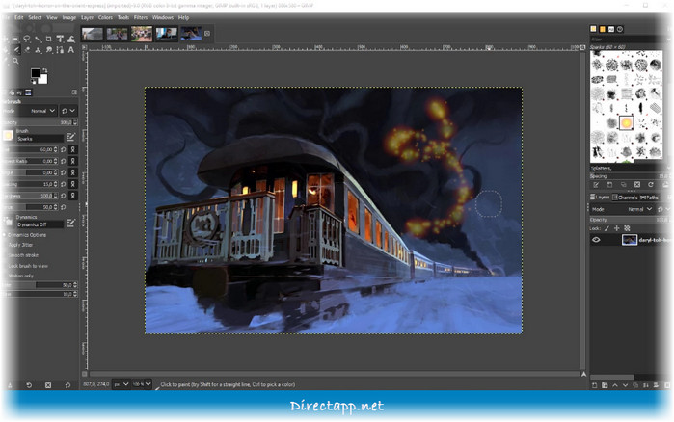Select the Free Select lasso tool
Screen dimensions: 674x422
point(27,40)
